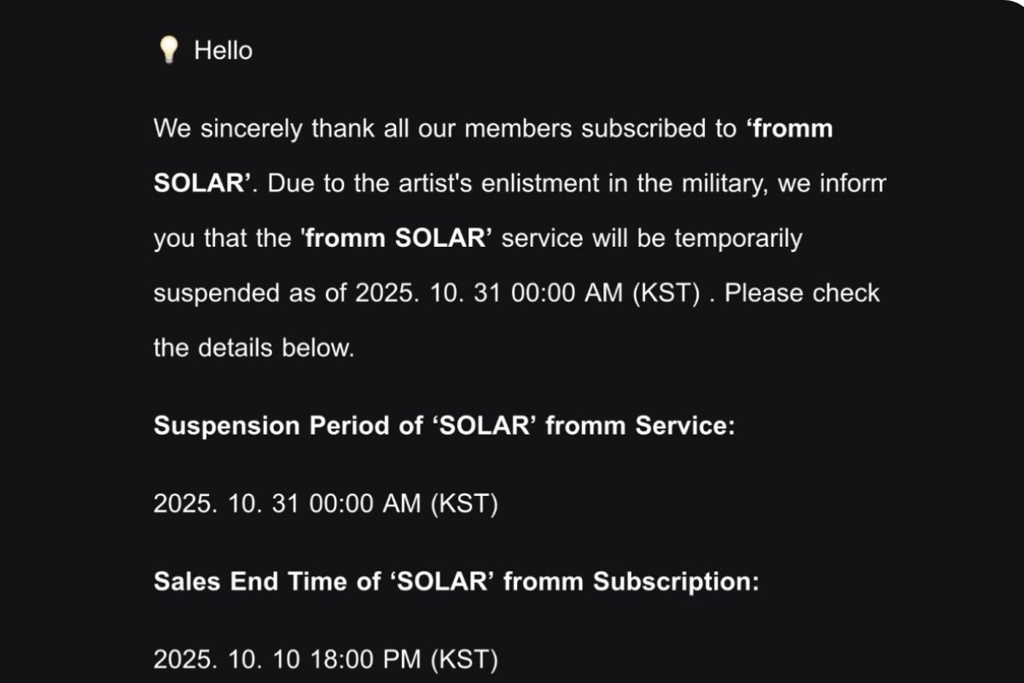Click the "service will be" text
The height and width of the screenshot is (683, 1024).
click(583, 238)
